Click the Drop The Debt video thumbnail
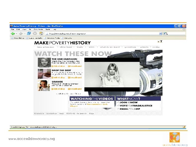Viewport: 196px width, 147px height. pyautogui.click(x=44, y=74)
